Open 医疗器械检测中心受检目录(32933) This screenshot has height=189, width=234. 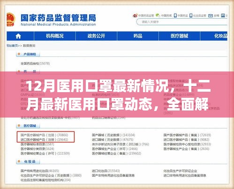click(187, 144)
